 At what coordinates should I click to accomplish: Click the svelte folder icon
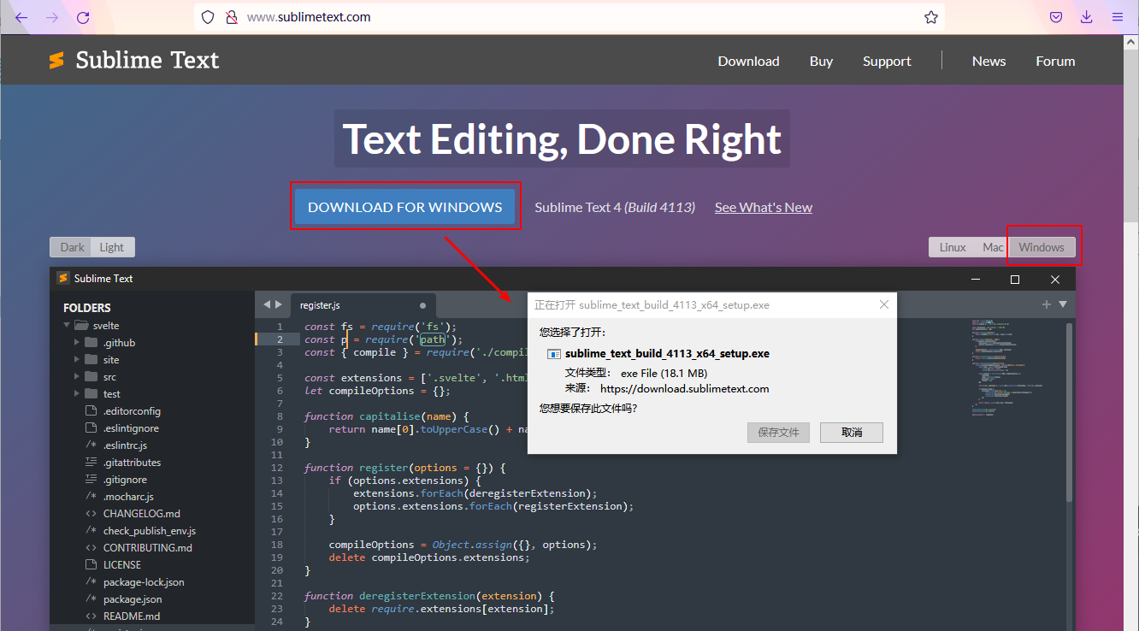click(81, 326)
